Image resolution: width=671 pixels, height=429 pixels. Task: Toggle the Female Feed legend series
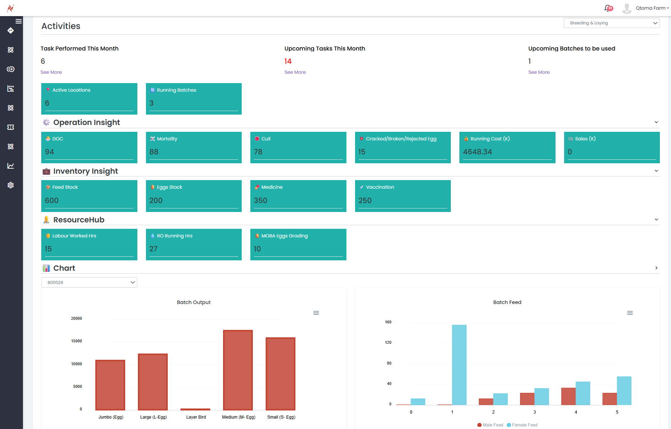point(522,425)
